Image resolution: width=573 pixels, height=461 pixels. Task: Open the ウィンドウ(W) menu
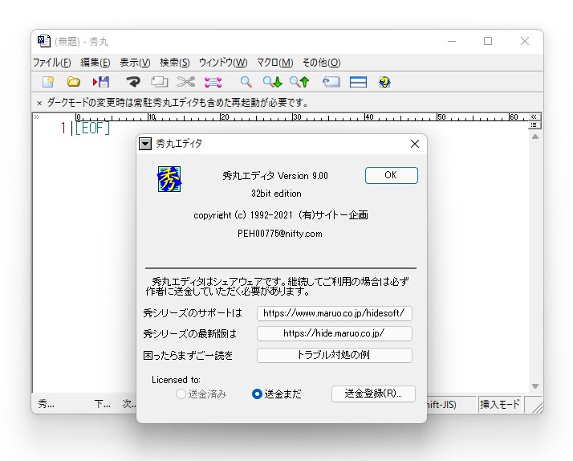(223, 63)
